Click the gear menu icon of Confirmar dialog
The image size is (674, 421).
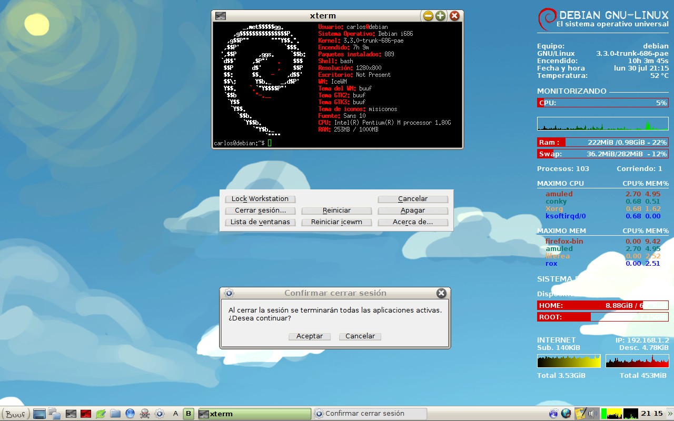click(229, 293)
